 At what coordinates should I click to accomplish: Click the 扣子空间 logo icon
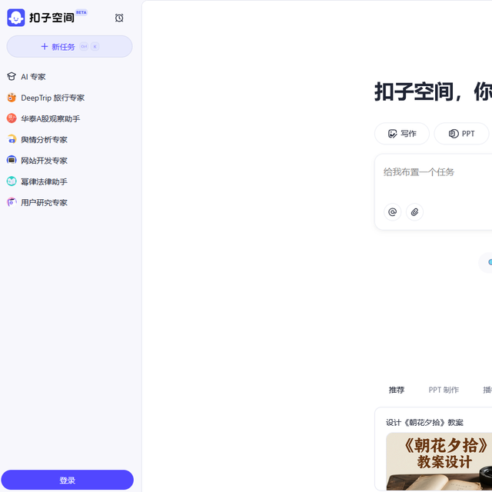pos(15,18)
